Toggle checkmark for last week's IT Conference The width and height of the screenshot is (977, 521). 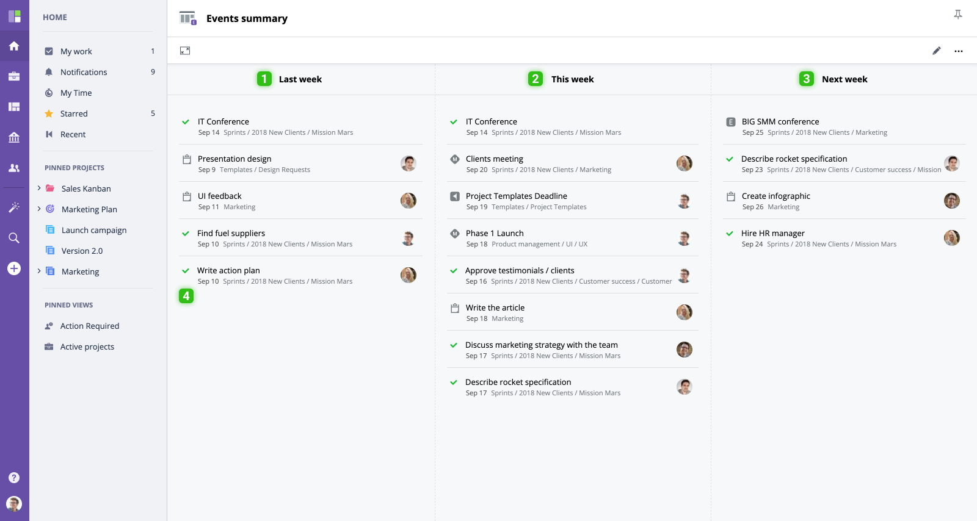pos(186,122)
